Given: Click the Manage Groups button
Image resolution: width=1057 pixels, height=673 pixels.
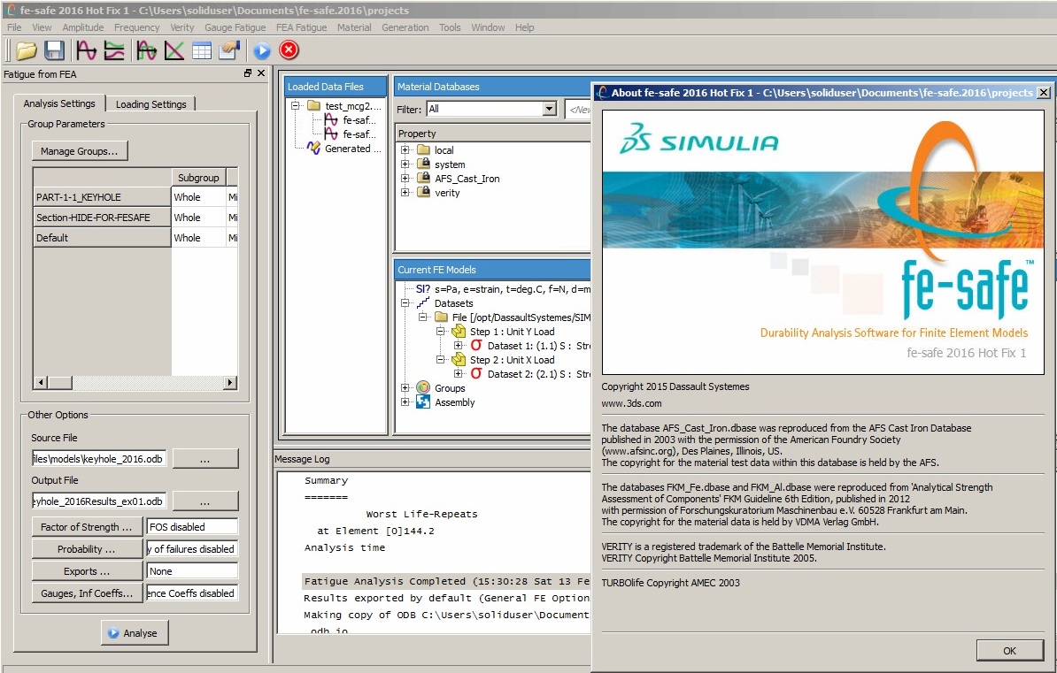Looking at the screenshot, I should click(80, 151).
